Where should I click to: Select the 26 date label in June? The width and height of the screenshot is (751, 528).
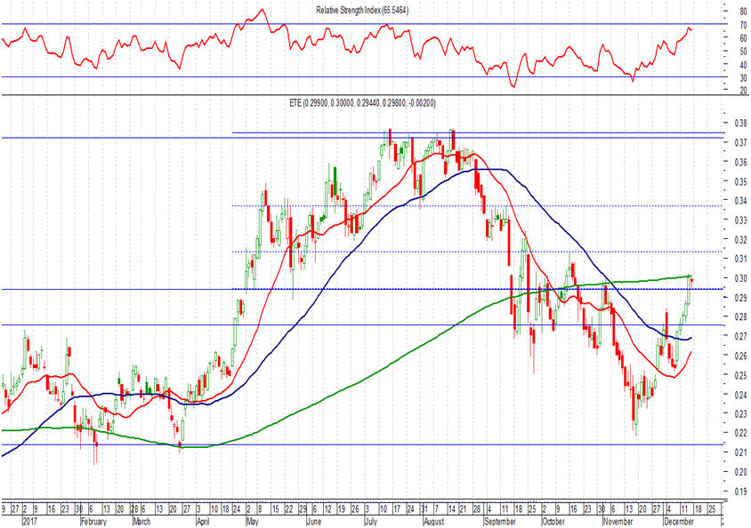coord(355,509)
